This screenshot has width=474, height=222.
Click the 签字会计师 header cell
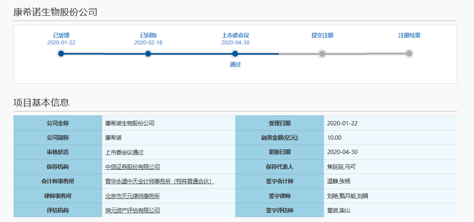click(x=280, y=181)
